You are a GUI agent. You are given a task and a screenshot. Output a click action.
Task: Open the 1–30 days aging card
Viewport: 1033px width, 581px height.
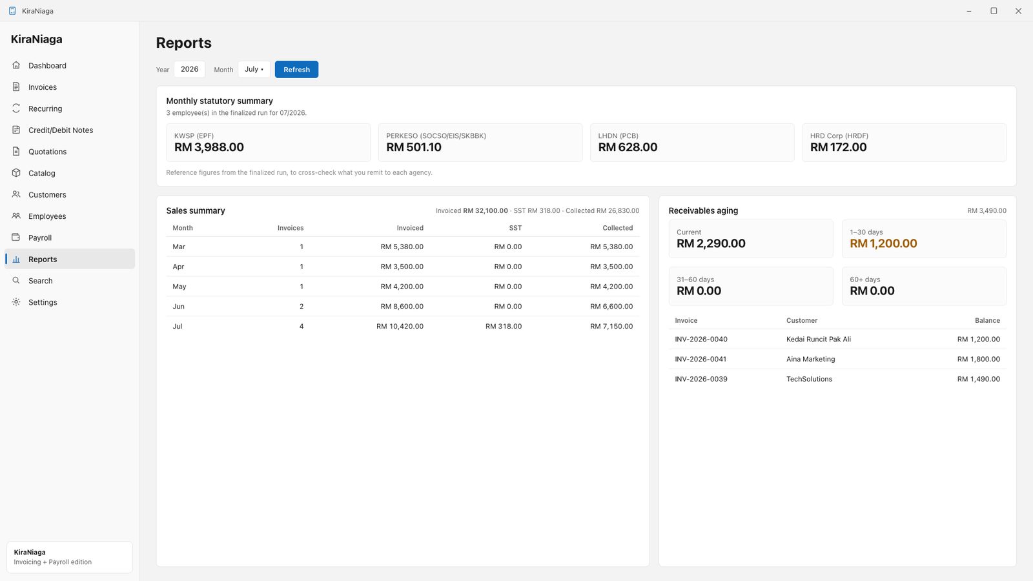pos(924,239)
